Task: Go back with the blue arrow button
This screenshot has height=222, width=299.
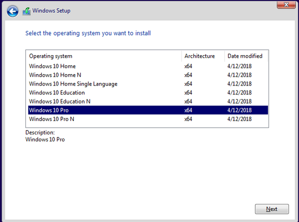Action: pyautogui.click(x=12, y=11)
